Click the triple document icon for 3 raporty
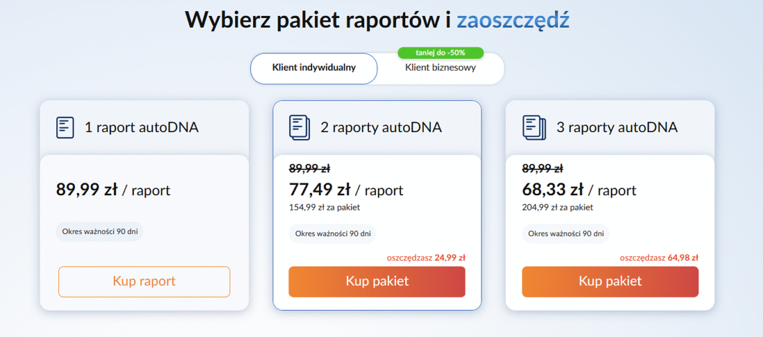Screen dimensions: 763x337 click(x=532, y=127)
